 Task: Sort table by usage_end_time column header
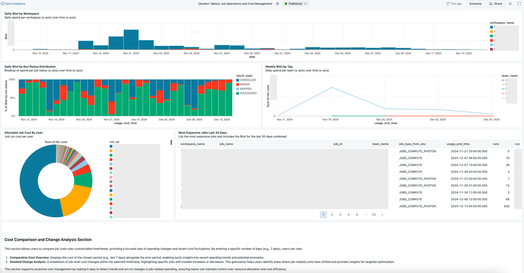coord(458,143)
